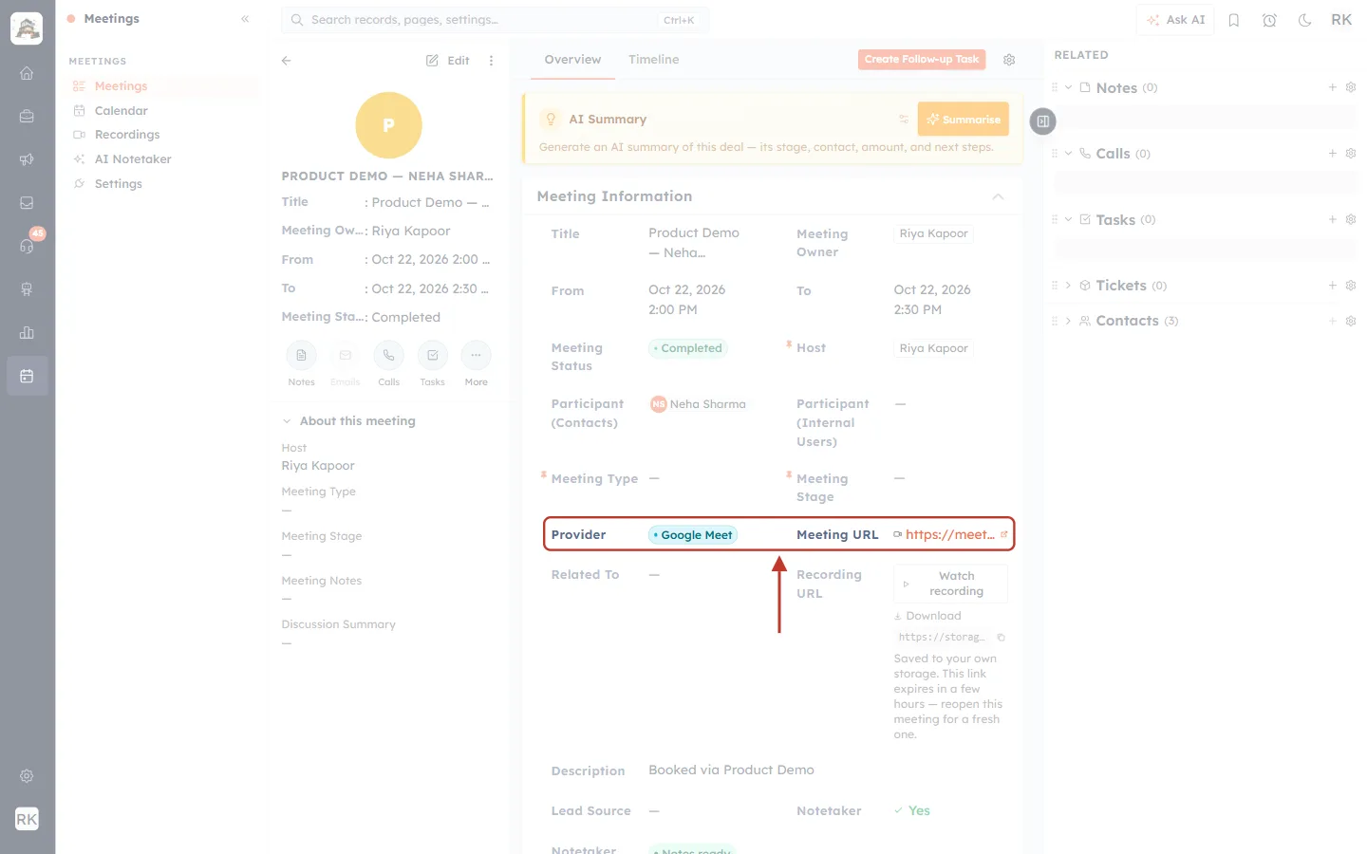Screen dimensions: 1367x854
Task: Open the vertical dots menu beside Edit
Action: [x=491, y=61]
